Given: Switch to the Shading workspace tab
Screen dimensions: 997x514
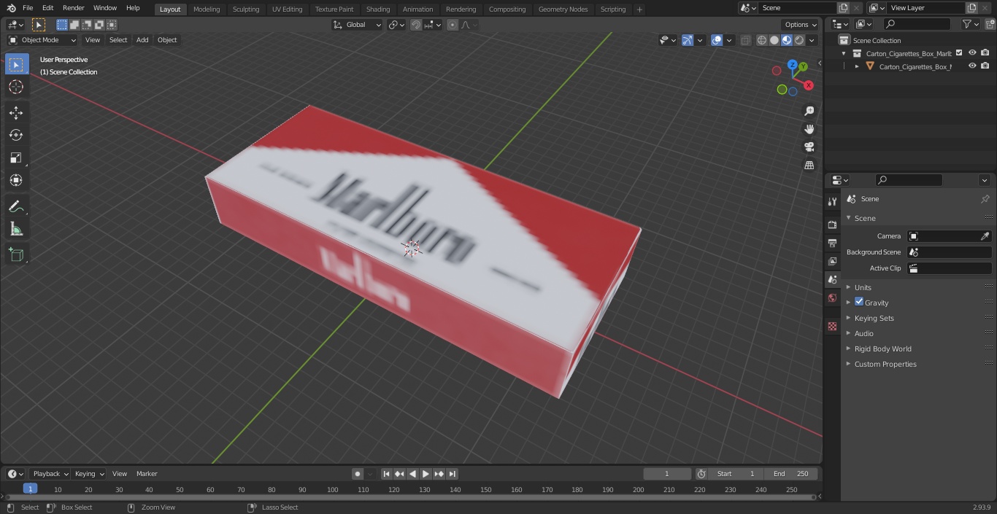Looking at the screenshot, I should click(377, 9).
